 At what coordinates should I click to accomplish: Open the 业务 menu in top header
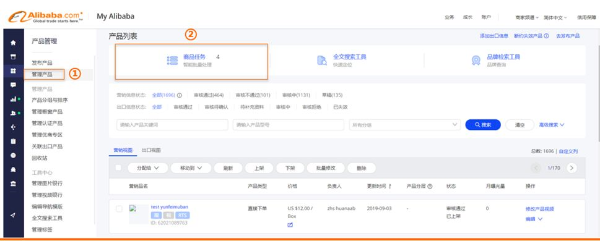click(450, 17)
